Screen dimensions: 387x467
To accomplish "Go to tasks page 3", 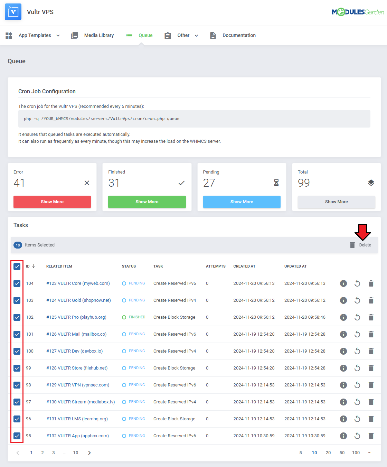I will (54, 453).
